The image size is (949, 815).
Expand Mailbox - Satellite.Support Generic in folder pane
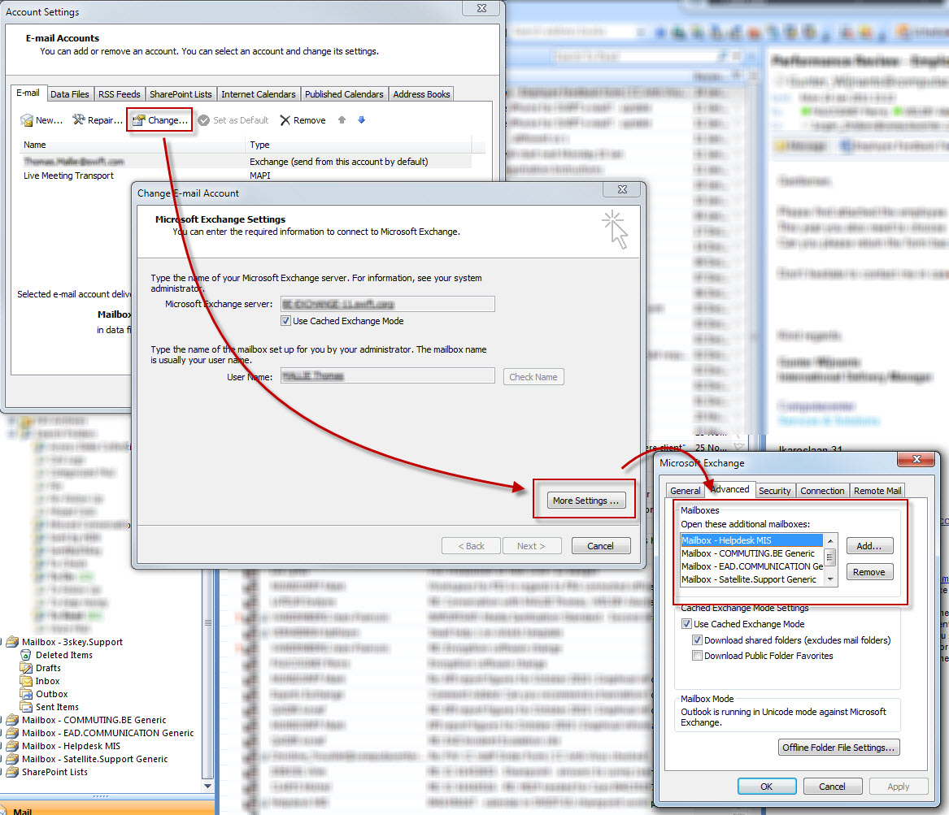2,759
